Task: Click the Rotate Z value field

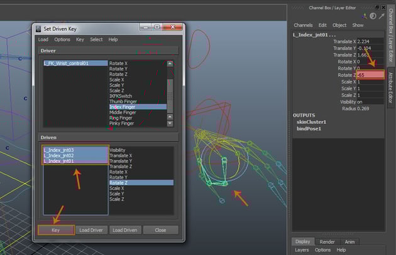Action: point(370,75)
